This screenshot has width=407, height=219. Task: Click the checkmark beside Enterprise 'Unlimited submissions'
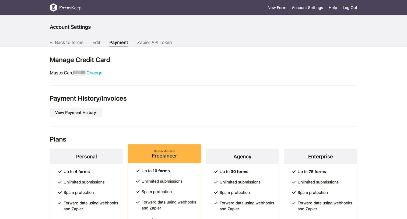[294, 182]
